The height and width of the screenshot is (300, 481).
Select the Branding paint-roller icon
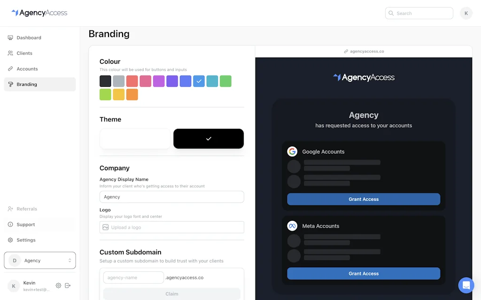(x=11, y=84)
